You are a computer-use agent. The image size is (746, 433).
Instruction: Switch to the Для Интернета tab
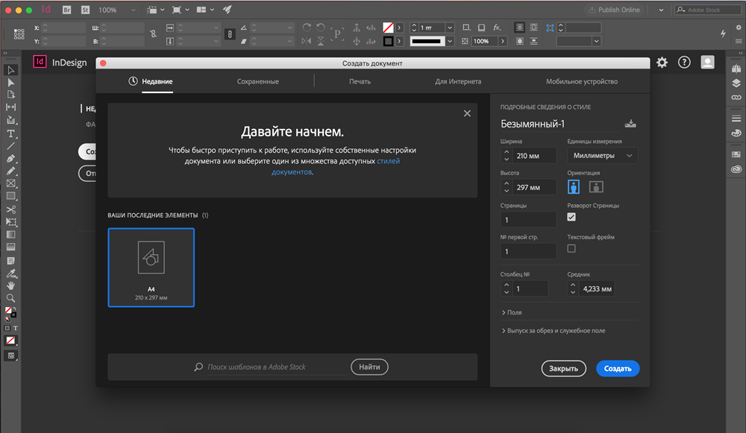tap(458, 81)
